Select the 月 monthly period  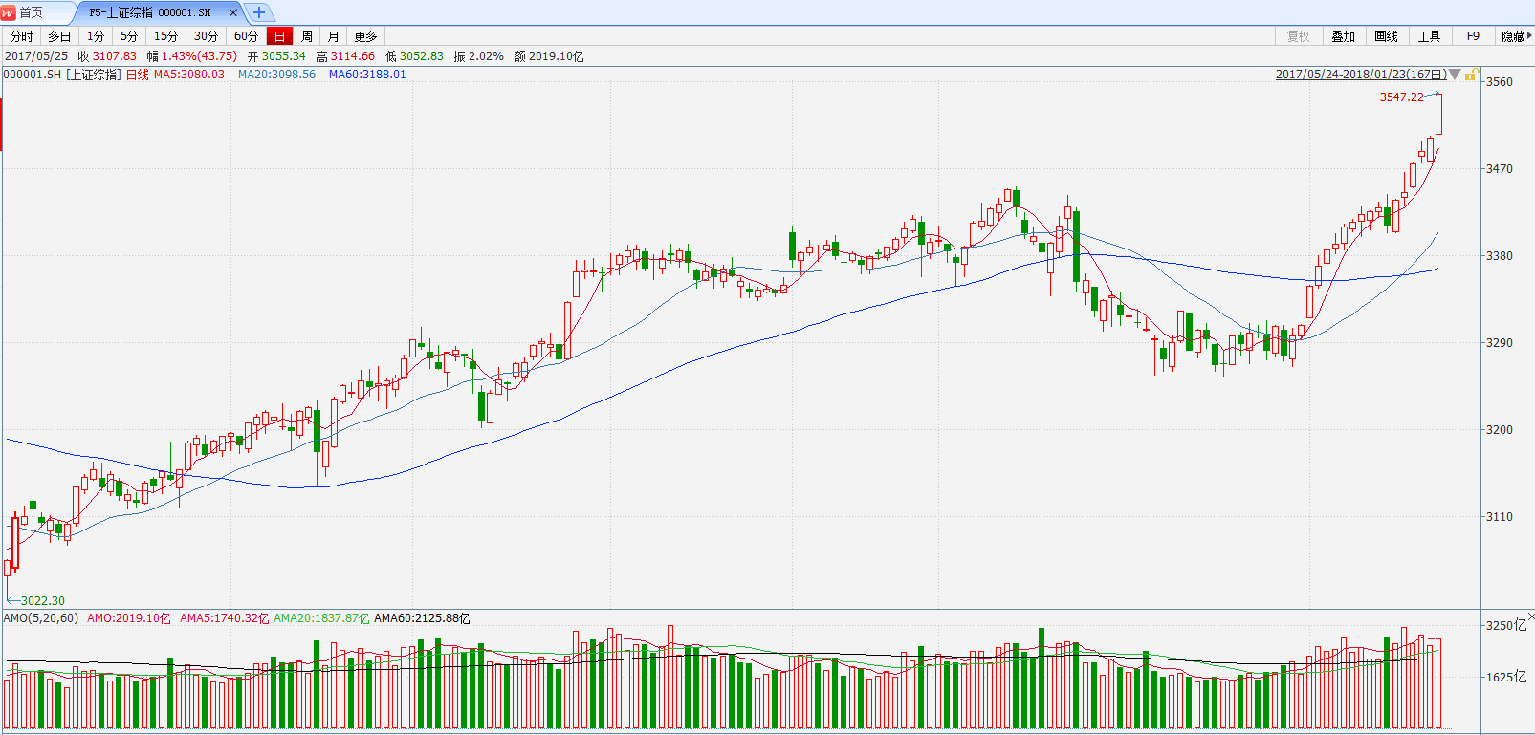[x=333, y=36]
